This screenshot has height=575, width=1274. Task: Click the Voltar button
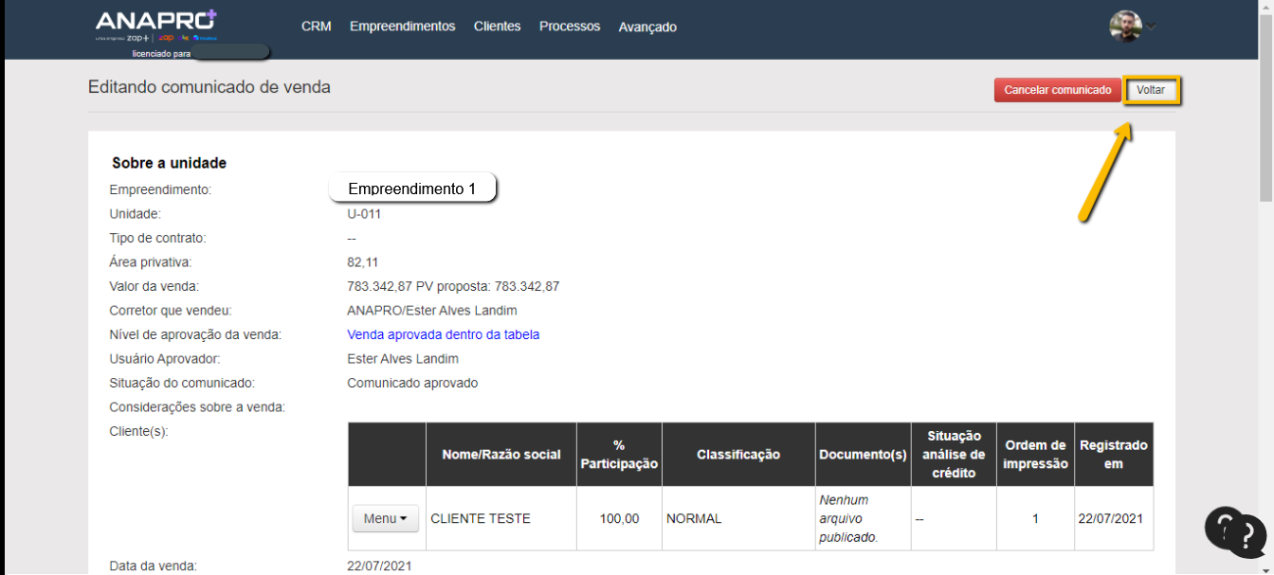(1151, 90)
